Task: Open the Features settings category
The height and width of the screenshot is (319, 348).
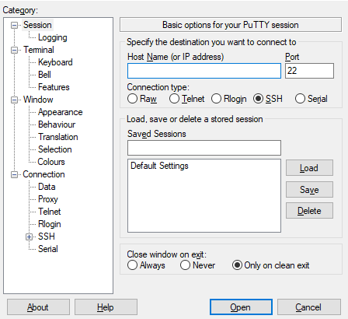Action: pyautogui.click(x=54, y=87)
